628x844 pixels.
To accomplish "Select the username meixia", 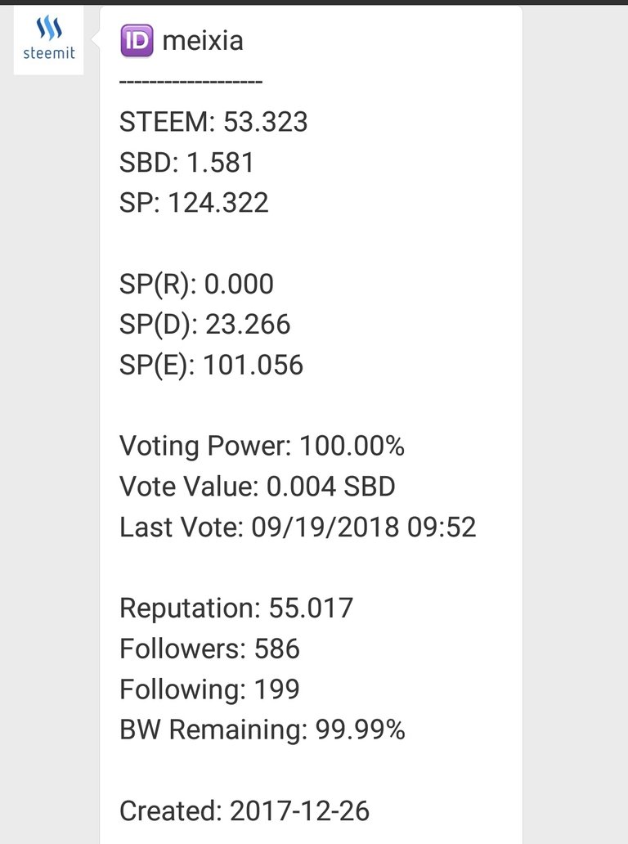I will pyautogui.click(x=202, y=40).
